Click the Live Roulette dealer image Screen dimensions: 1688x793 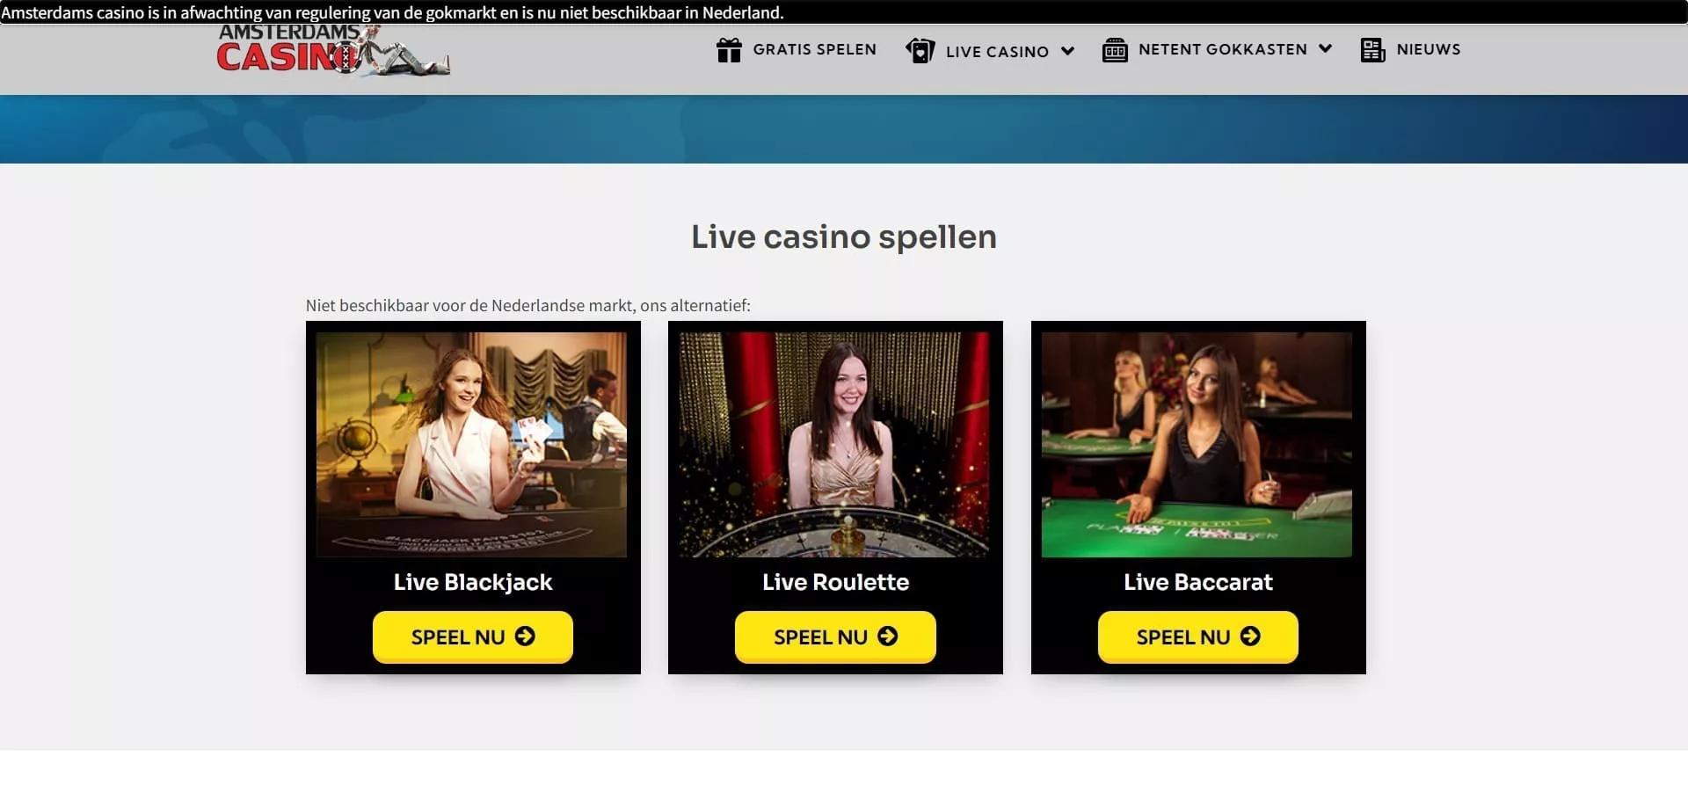[834, 444]
